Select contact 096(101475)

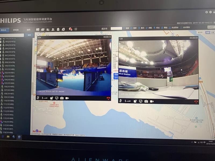click(x=10, y=52)
